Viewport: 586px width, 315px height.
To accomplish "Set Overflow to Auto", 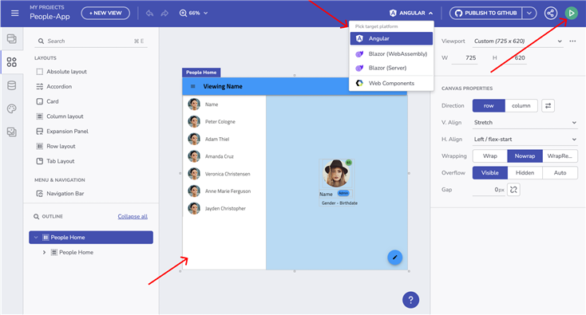I will [560, 173].
